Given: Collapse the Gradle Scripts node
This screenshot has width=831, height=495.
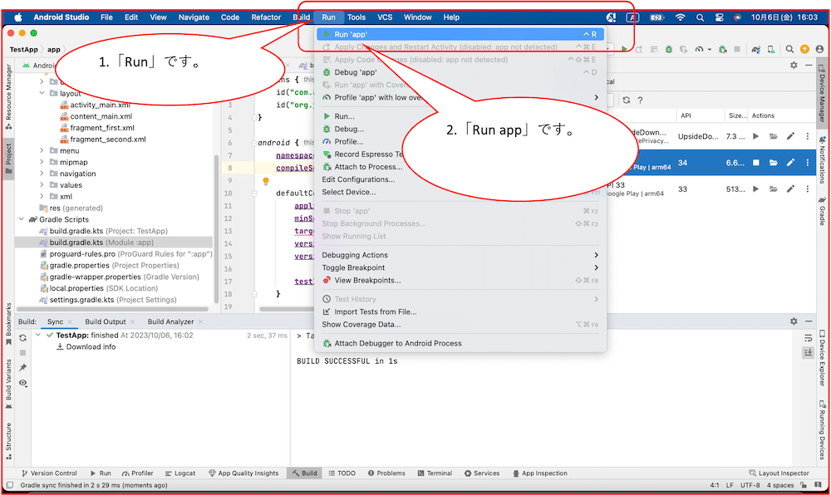Looking at the screenshot, I should (22, 219).
